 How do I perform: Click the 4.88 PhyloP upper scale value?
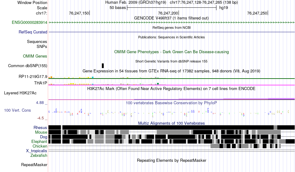40,103
